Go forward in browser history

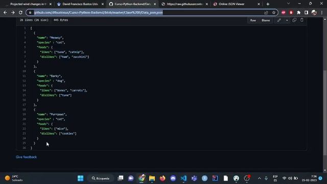13,12
